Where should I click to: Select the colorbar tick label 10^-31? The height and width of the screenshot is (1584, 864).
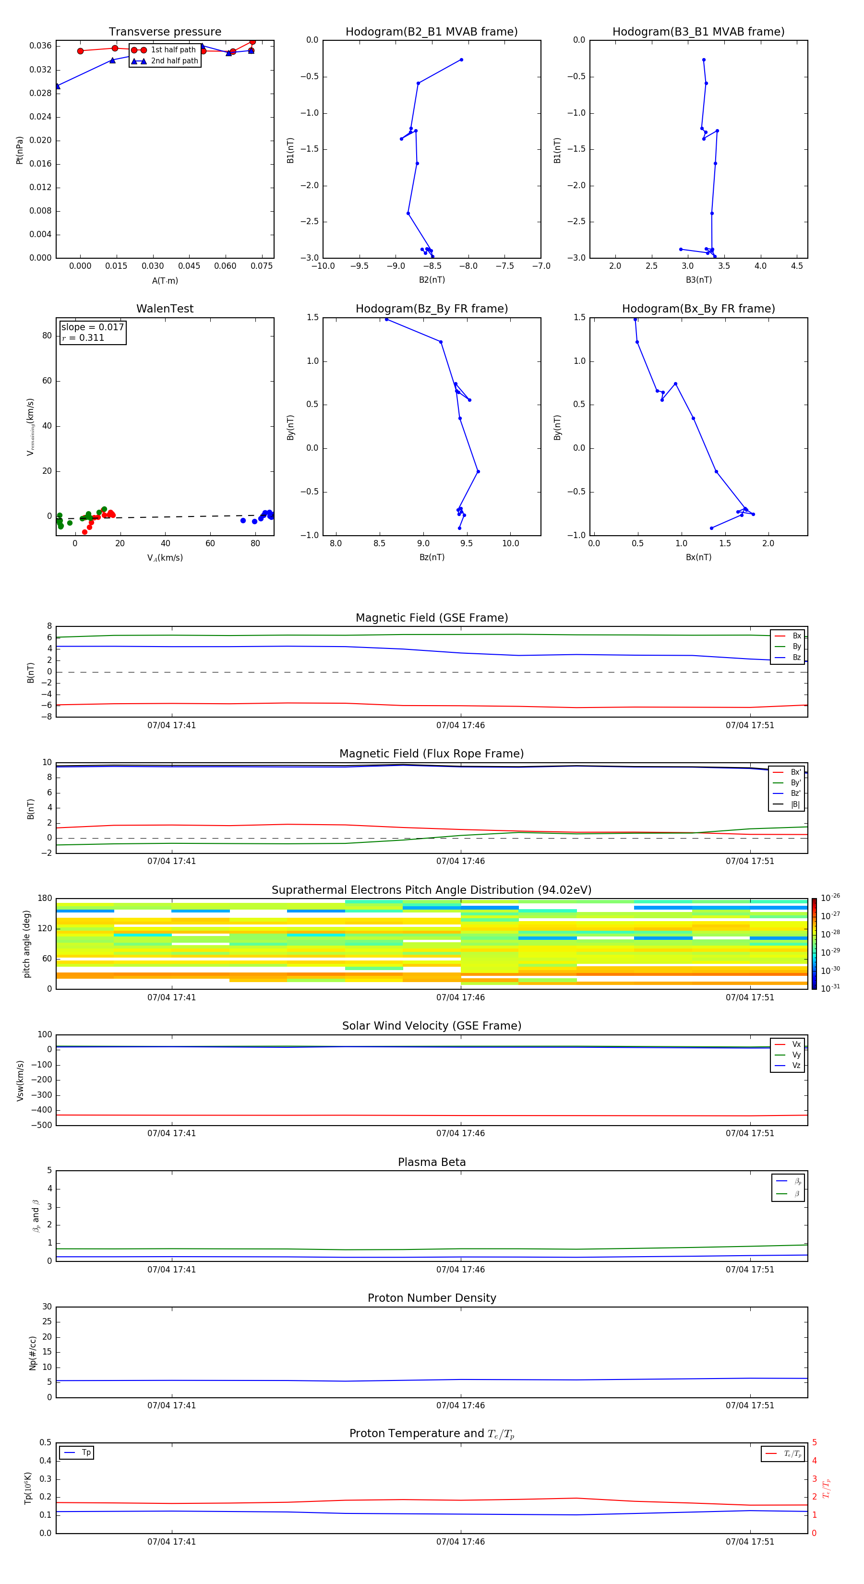click(830, 988)
